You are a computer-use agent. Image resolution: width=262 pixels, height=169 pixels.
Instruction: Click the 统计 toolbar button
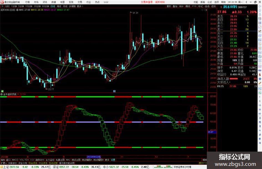[x=181, y=6]
